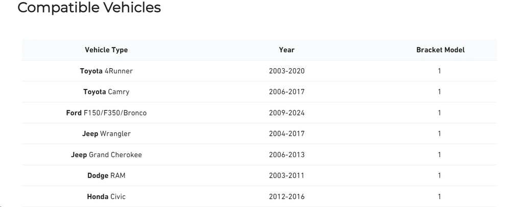Click the 2004-2017 year range
Viewport: 523px width, 207px height.
click(287, 134)
